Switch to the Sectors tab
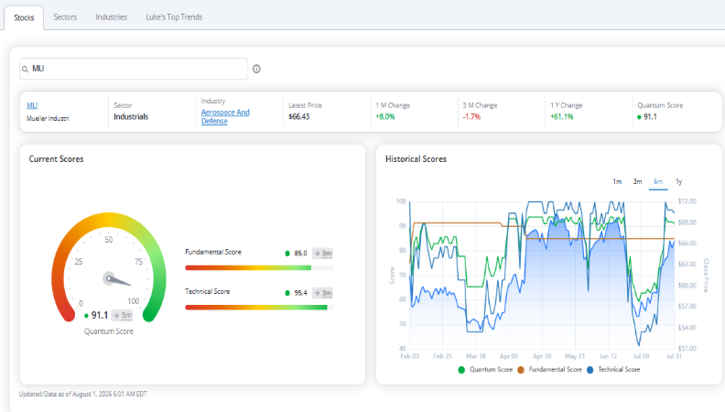 65,17
